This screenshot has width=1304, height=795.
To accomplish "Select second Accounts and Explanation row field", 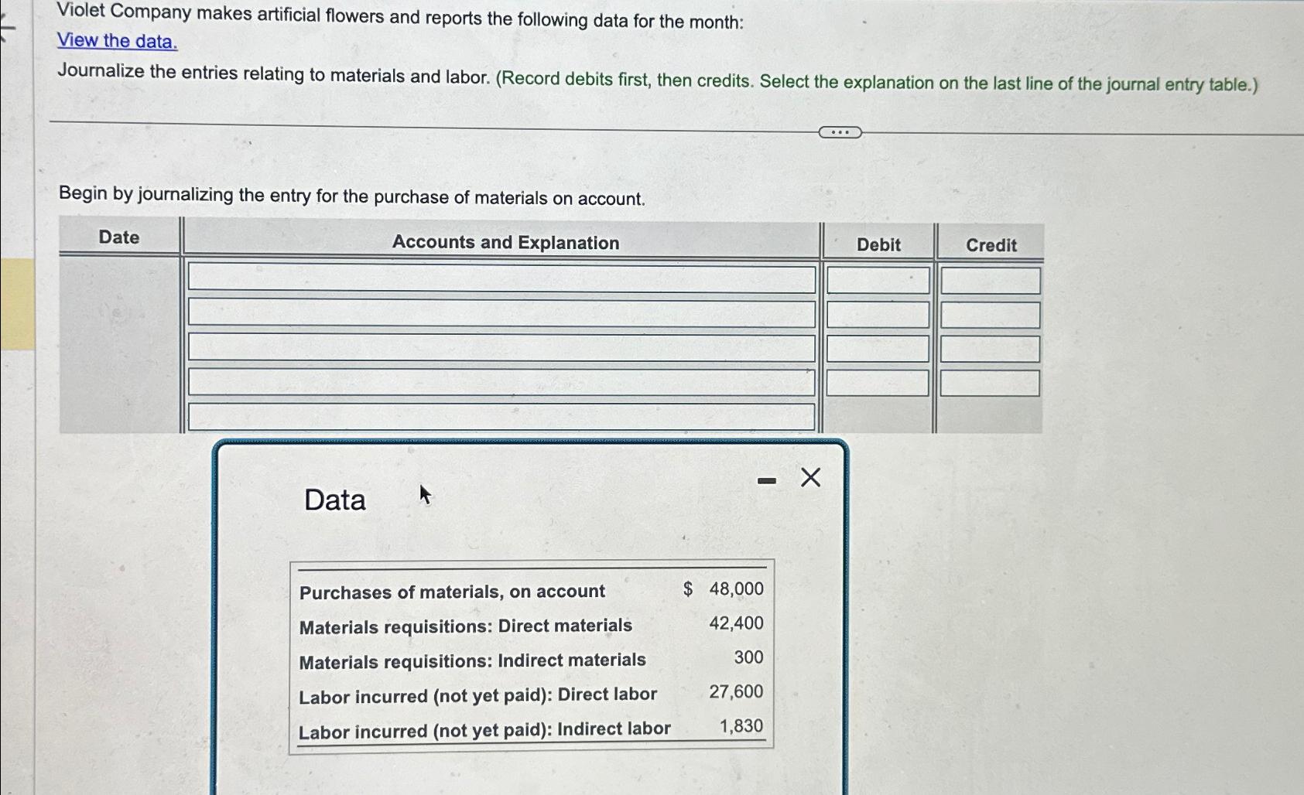I will tap(501, 313).
